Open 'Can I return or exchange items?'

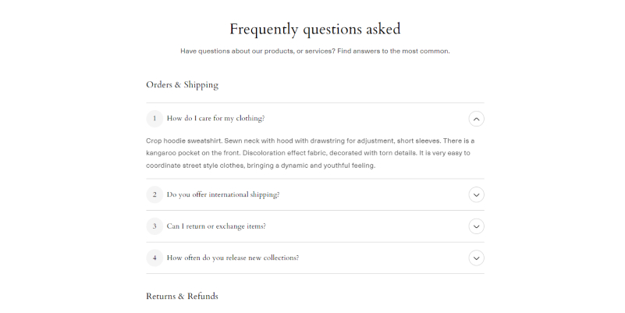(216, 226)
